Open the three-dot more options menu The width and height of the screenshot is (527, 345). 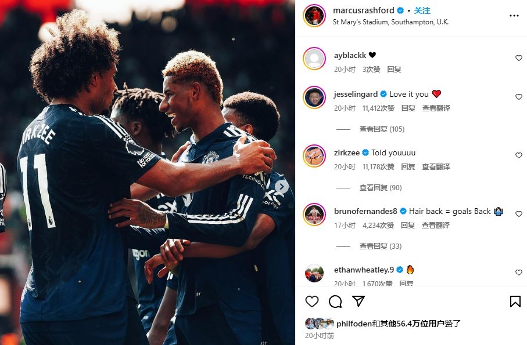tap(514, 16)
